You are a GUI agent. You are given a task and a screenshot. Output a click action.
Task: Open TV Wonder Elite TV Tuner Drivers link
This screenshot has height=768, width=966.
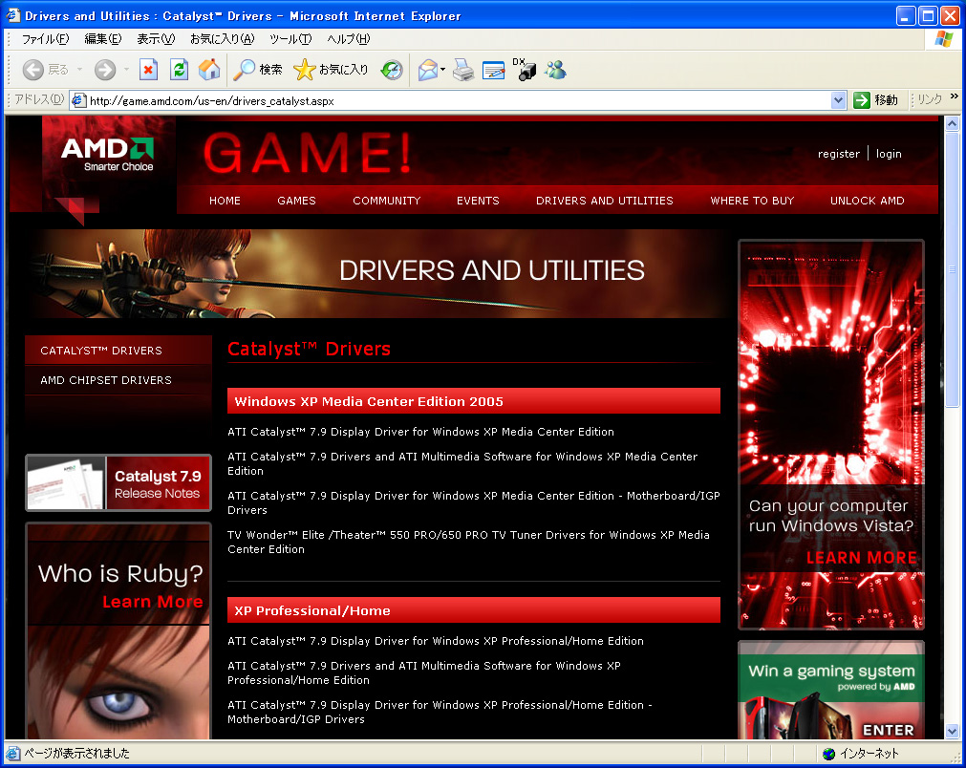click(x=468, y=542)
